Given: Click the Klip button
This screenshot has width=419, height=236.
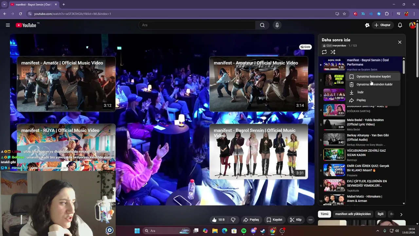Looking at the screenshot, I should coord(296,220).
